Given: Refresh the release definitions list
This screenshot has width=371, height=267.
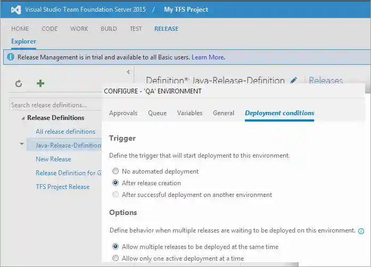Looking at the screenshot, I should (19, 83).
